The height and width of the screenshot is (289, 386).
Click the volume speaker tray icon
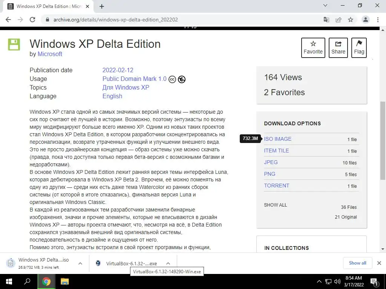(x=337, y=281)
